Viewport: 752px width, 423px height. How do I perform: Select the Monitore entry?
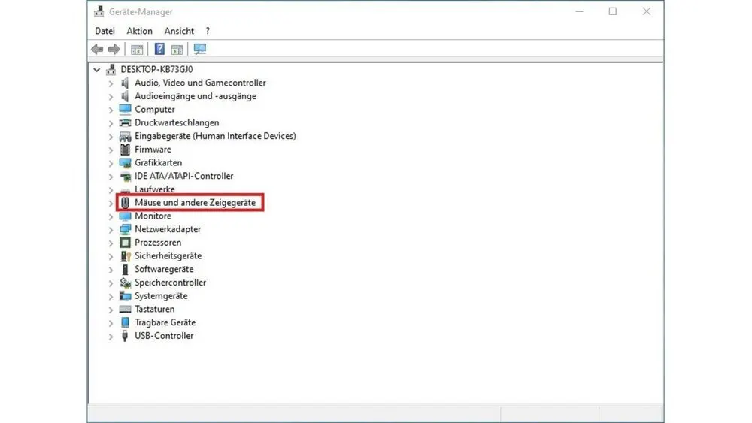[153, 216]
